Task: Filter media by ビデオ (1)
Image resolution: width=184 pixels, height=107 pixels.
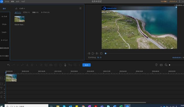Action: click(27, 12)
